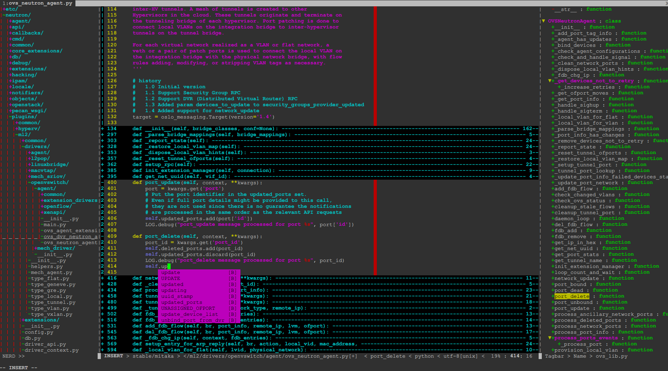Image resolution: width=668 pixels, height=371 pixels.
Task: Click the NERD statusline label
Action: [9, 356]
